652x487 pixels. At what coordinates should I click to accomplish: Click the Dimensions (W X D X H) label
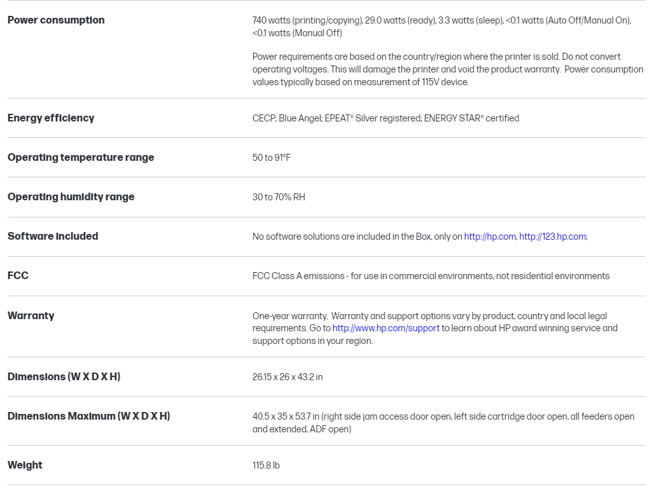point(64,376)
